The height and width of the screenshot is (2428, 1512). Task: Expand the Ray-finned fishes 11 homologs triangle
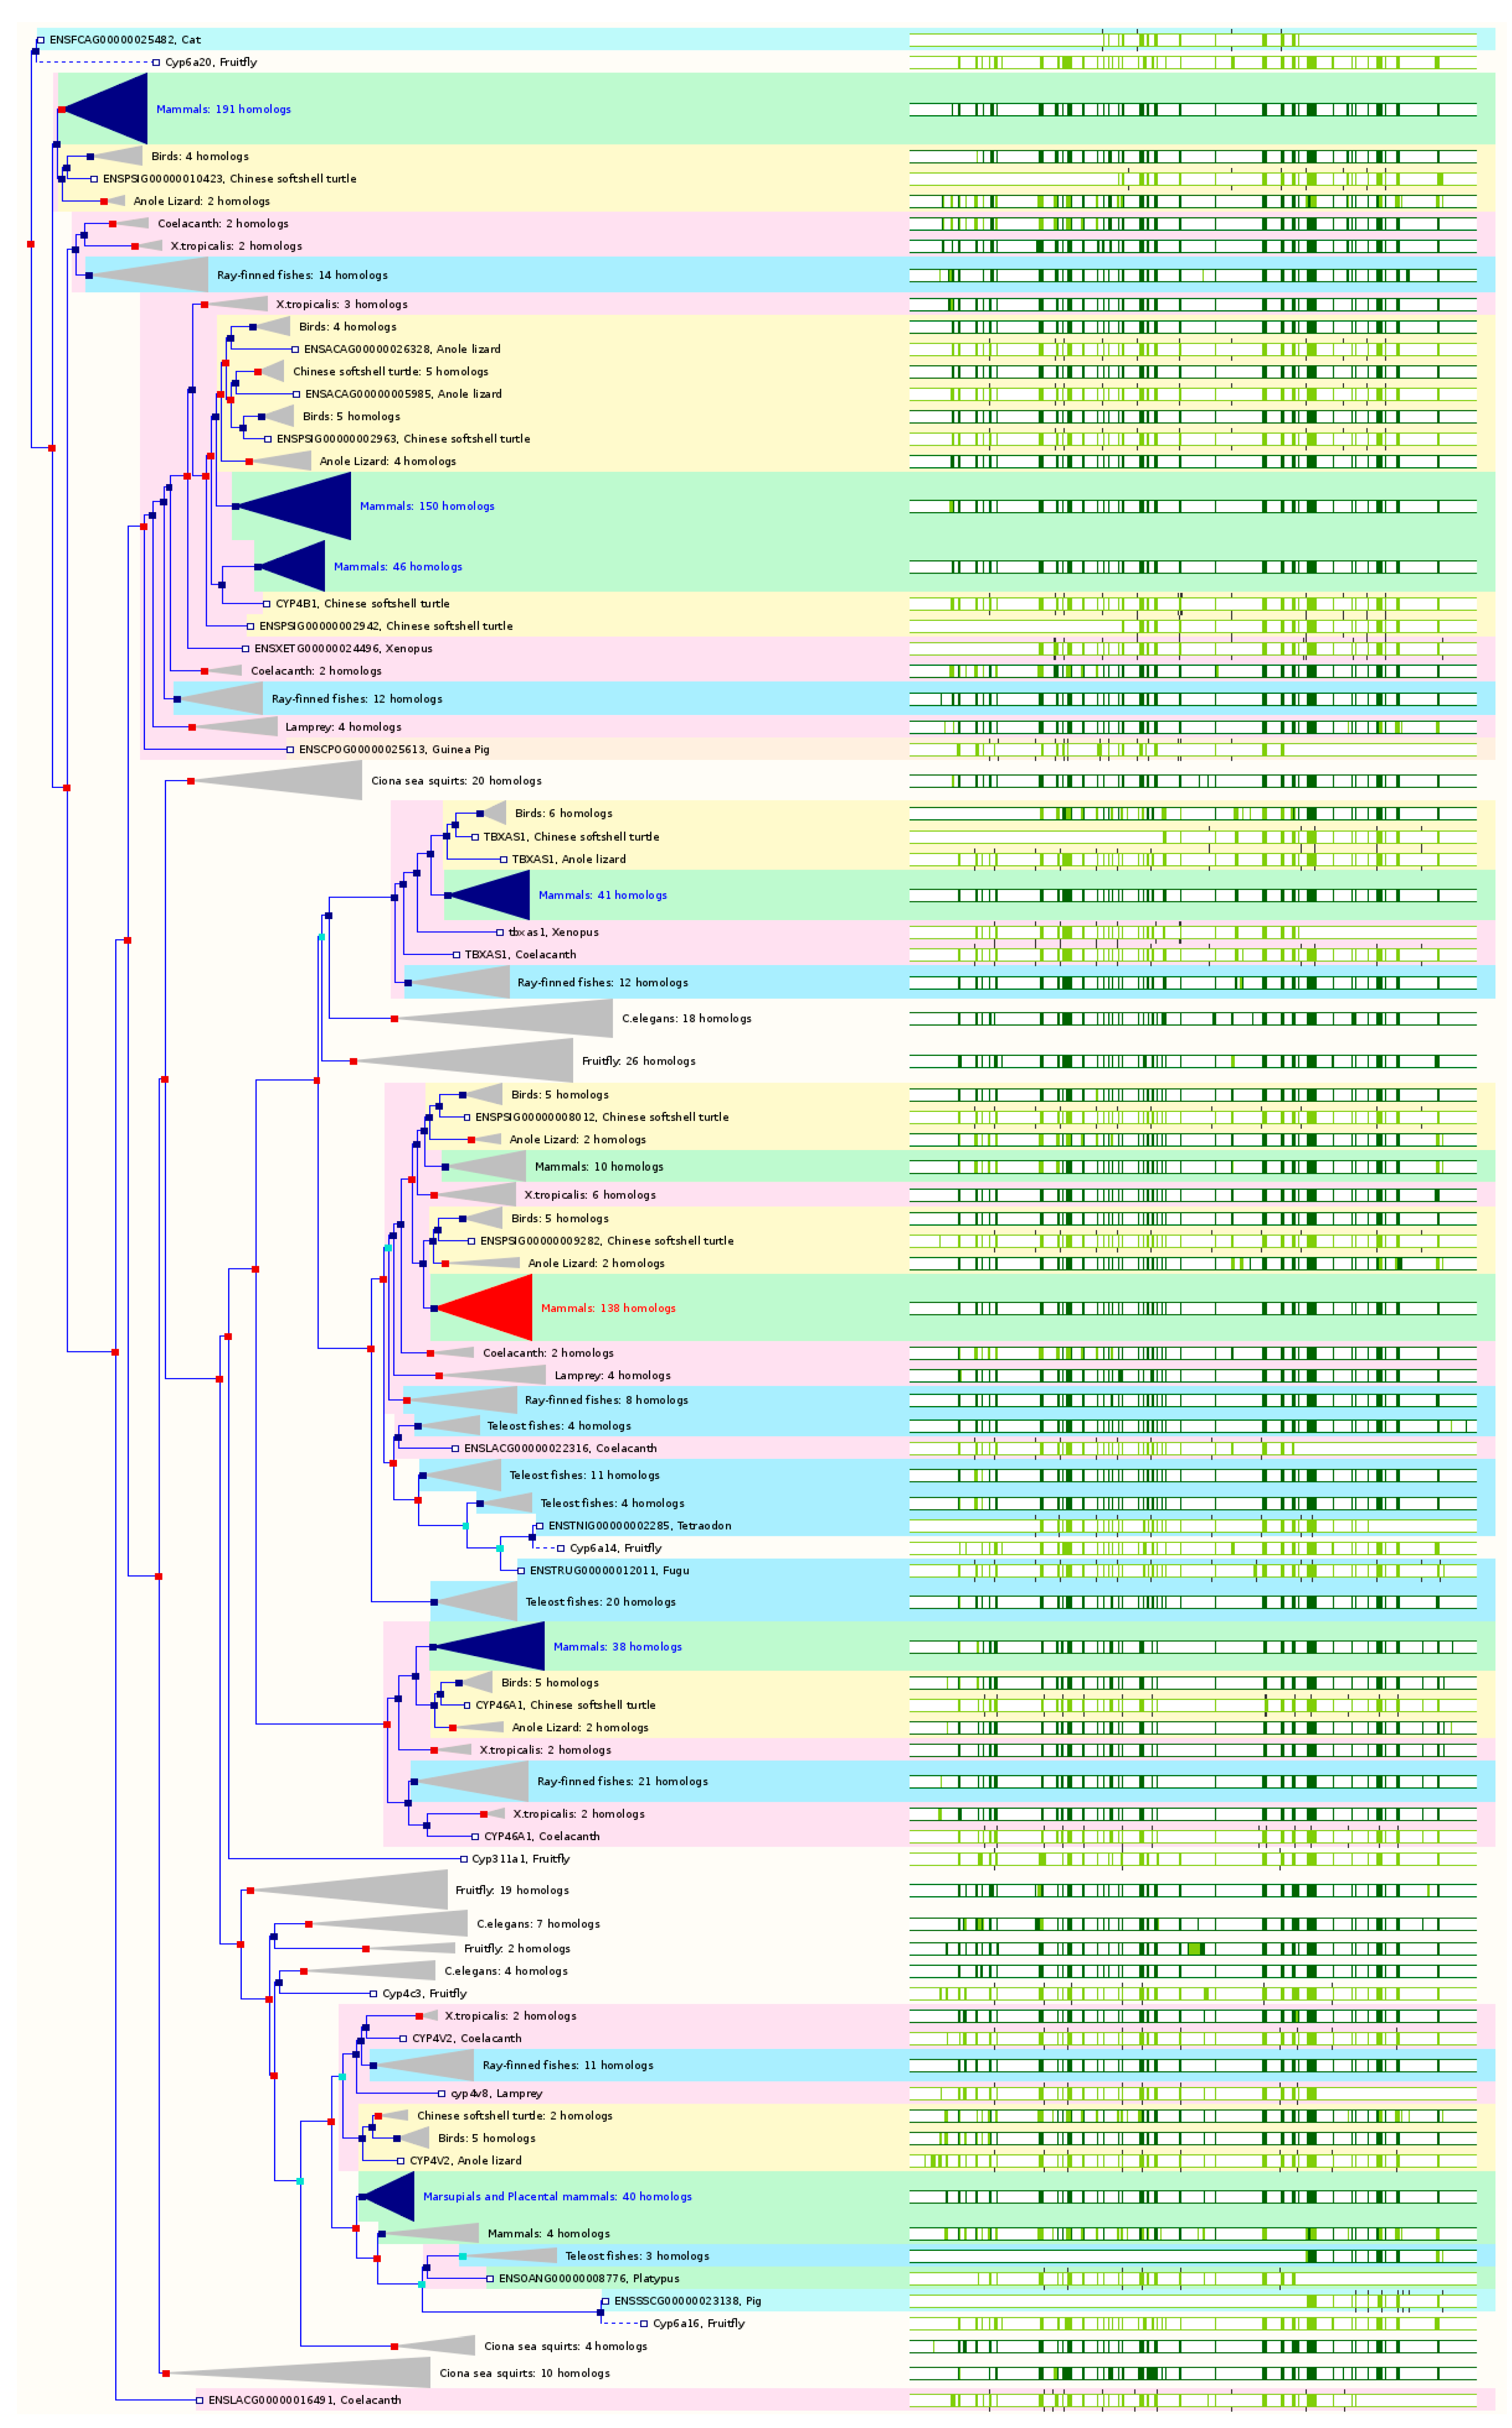click(424, 2065)
